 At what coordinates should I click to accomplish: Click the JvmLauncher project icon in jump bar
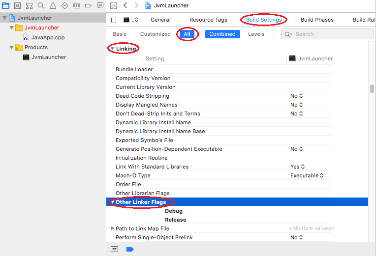148,5
